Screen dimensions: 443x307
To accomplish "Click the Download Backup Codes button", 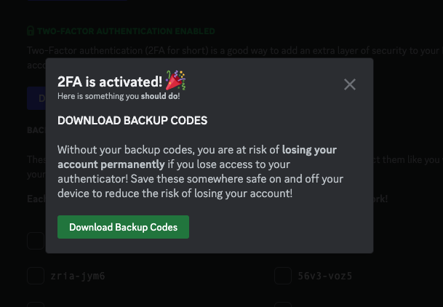I will point(123,227).
